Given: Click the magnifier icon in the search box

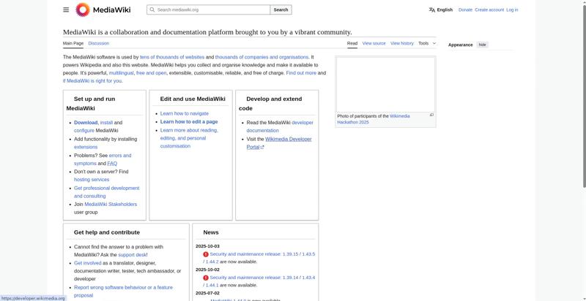Looking at the screenshot, I should (x=152, y=9).
